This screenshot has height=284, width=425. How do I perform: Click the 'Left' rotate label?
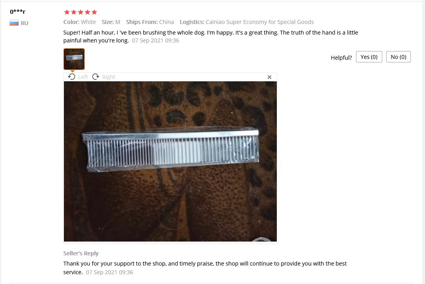[83, 77]
